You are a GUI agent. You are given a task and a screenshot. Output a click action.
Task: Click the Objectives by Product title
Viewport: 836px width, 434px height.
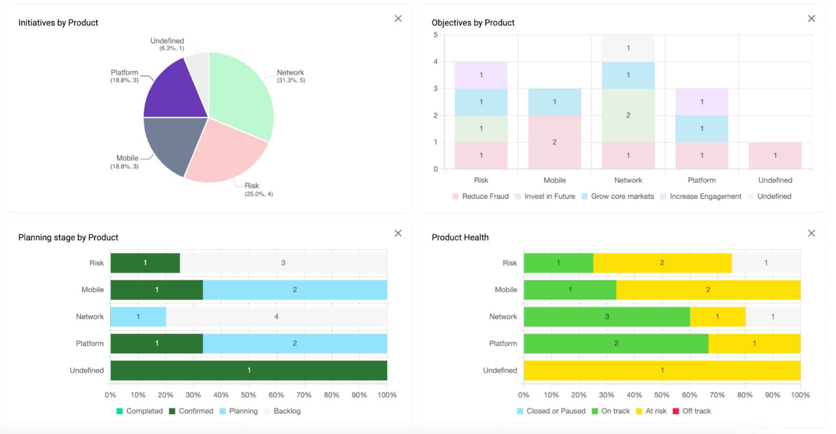point(473,23)
